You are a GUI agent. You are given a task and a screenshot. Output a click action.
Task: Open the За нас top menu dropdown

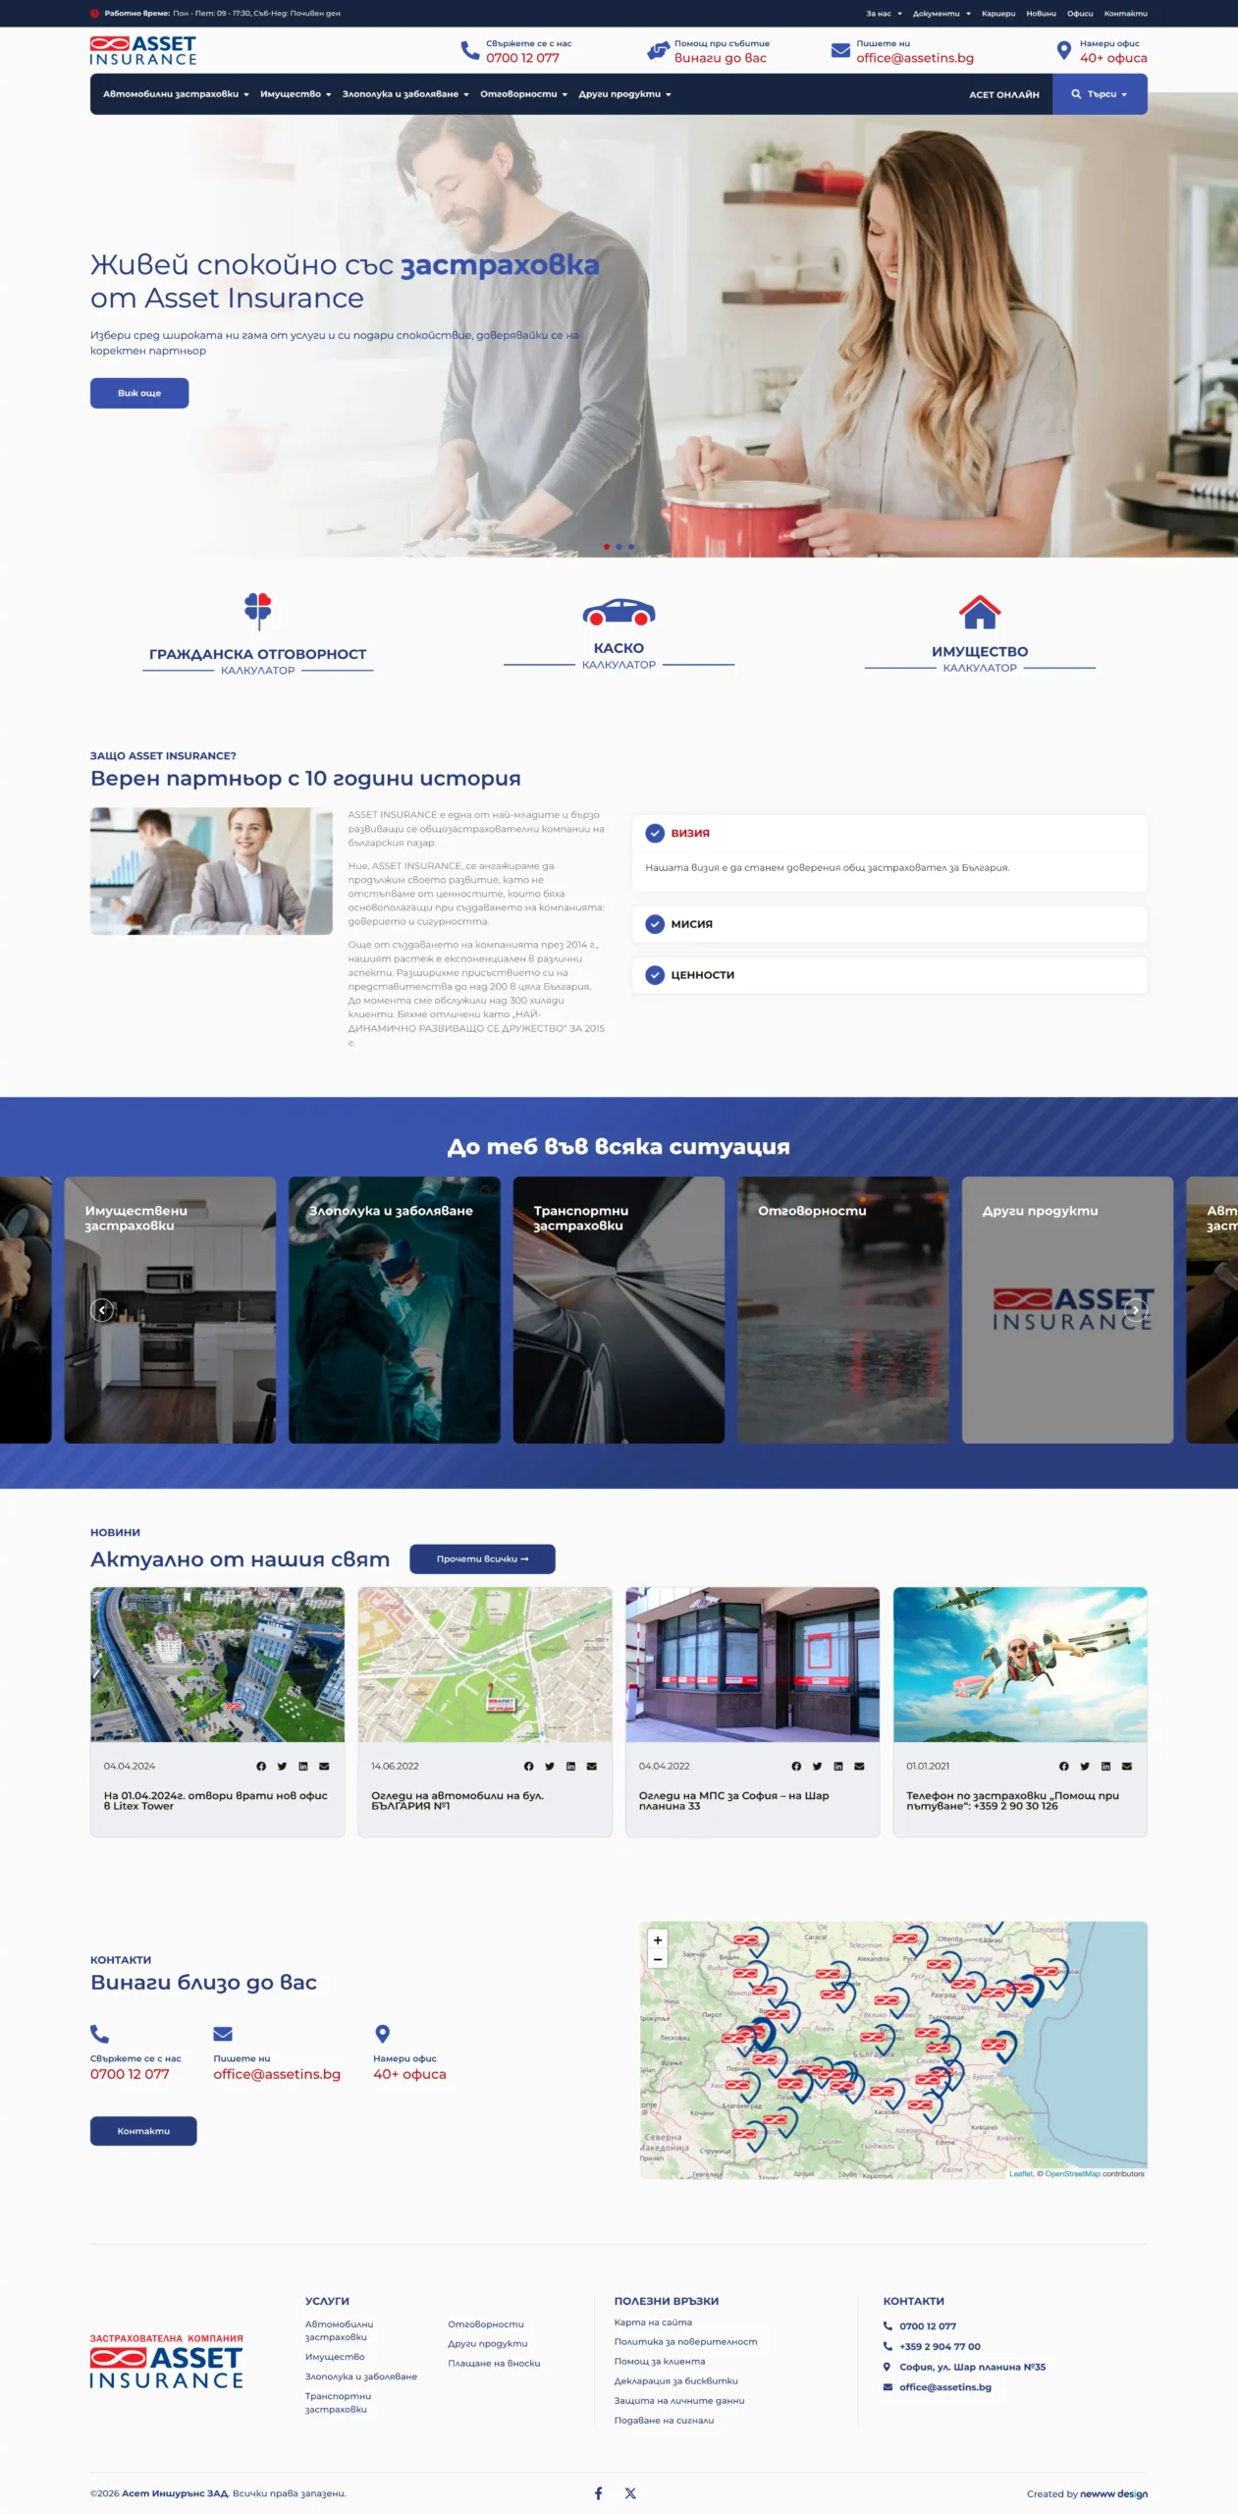[884, 14]
